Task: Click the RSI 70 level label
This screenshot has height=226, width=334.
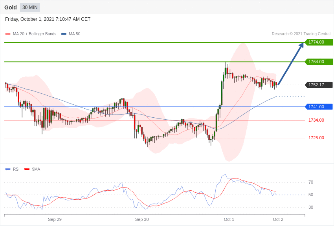Action: pos(311,182)
